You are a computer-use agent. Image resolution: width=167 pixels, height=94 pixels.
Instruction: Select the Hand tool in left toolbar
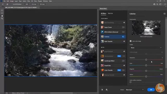pos(2,16)
